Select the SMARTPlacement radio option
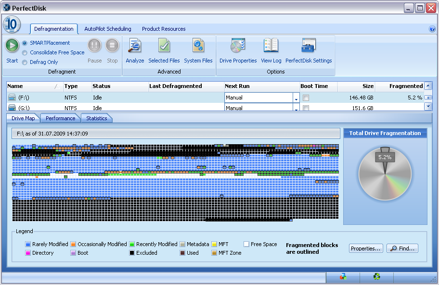439x285 pixels. (x=25, y=43)
